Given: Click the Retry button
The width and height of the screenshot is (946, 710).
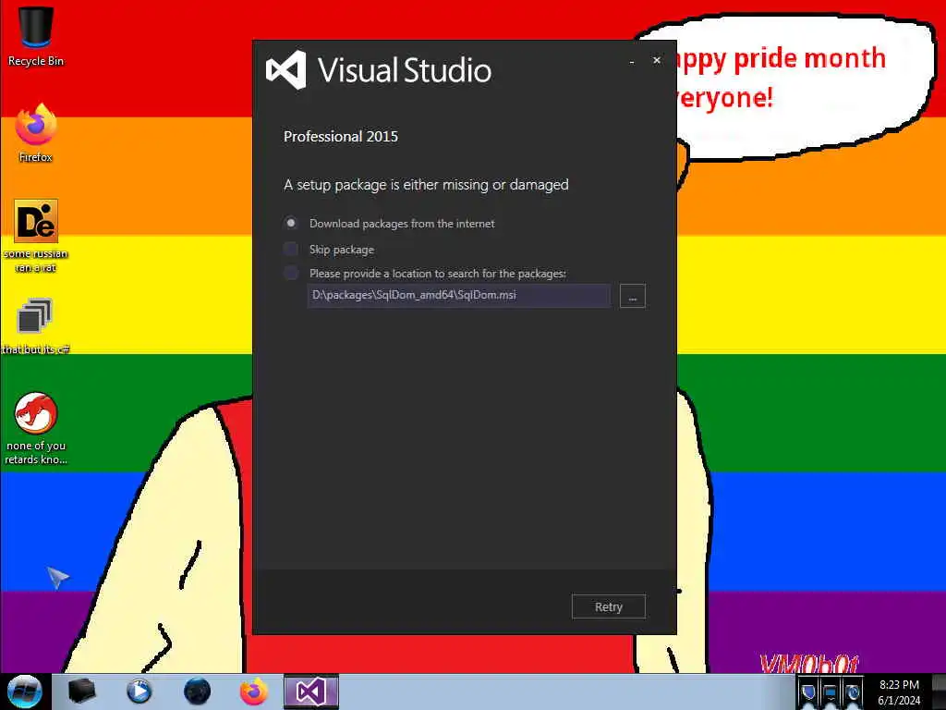Looking at the screenshot, I should pyautogui.click(x=608, y=606).
